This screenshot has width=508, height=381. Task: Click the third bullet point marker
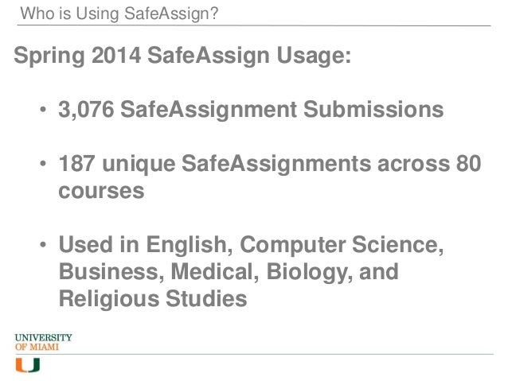coord(43,244)
